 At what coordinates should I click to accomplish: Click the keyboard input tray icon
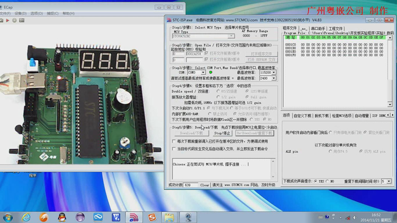pos(321,217)
